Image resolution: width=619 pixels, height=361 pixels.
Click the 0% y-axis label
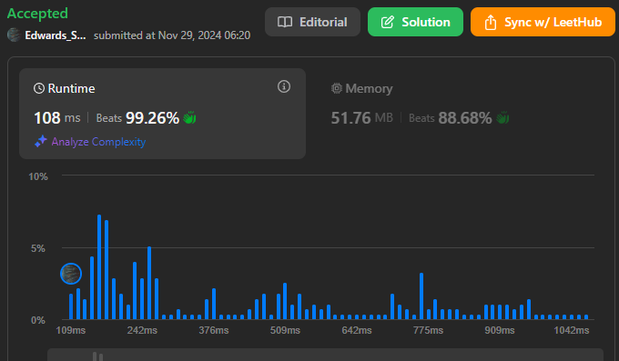[x=38, y=320]
